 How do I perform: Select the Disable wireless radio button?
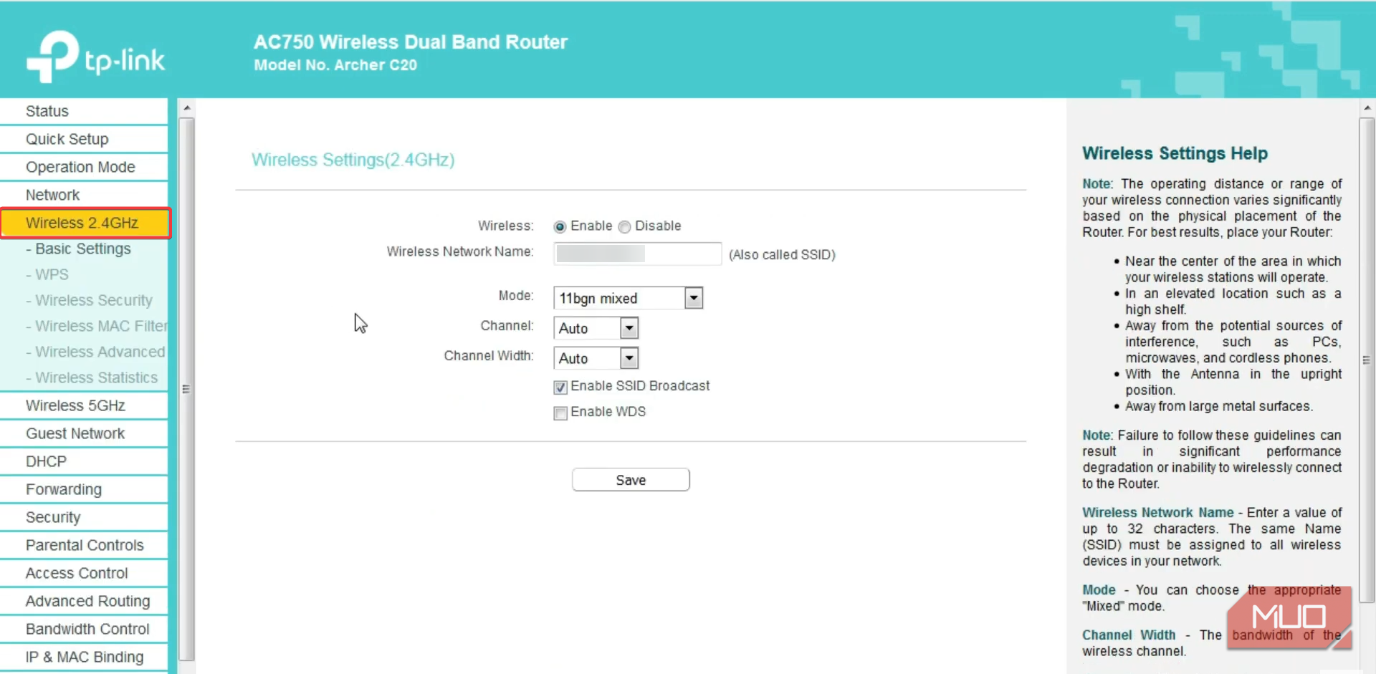(624, 226)
